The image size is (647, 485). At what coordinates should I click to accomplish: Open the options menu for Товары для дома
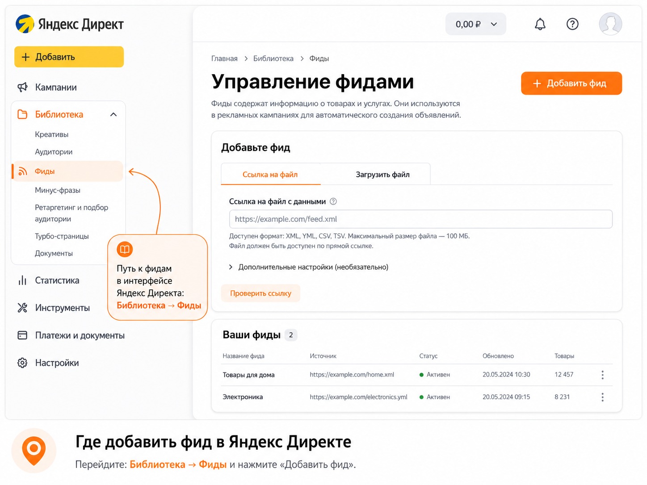coord(602,375)
